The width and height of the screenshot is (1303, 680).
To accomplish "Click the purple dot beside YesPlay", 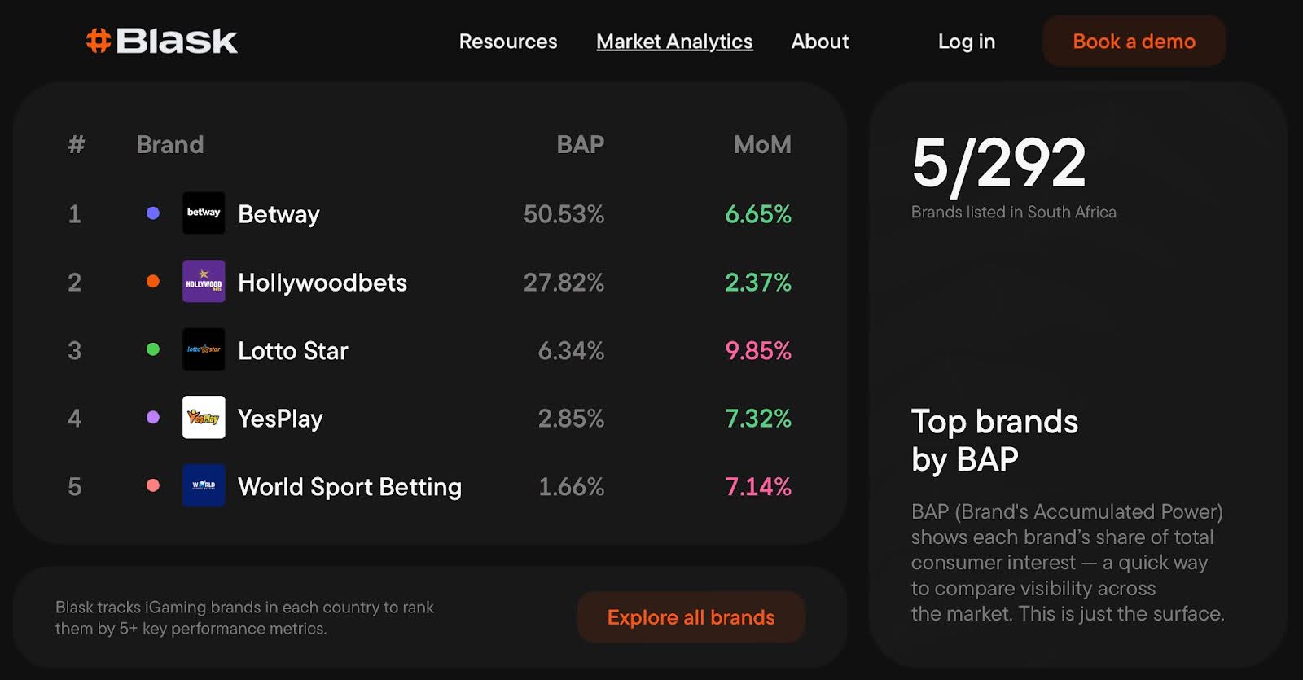I will [152, 418].
